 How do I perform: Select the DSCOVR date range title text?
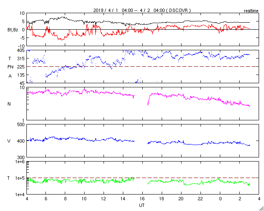(x=142, y=10)
